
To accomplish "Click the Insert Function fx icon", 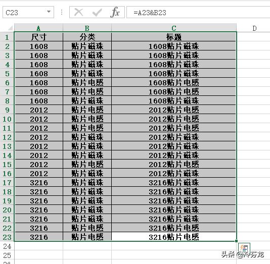I will pyautogui.click(x=115, y=13).
